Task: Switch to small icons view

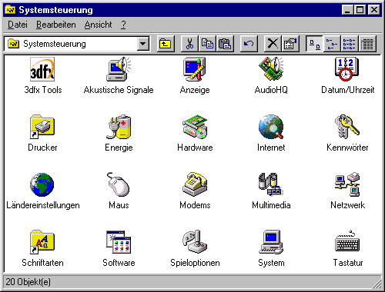Action: [332, 44]
